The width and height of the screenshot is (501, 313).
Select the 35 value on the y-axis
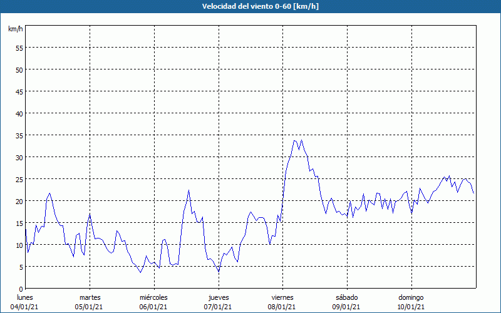click(x=19, y=136)
